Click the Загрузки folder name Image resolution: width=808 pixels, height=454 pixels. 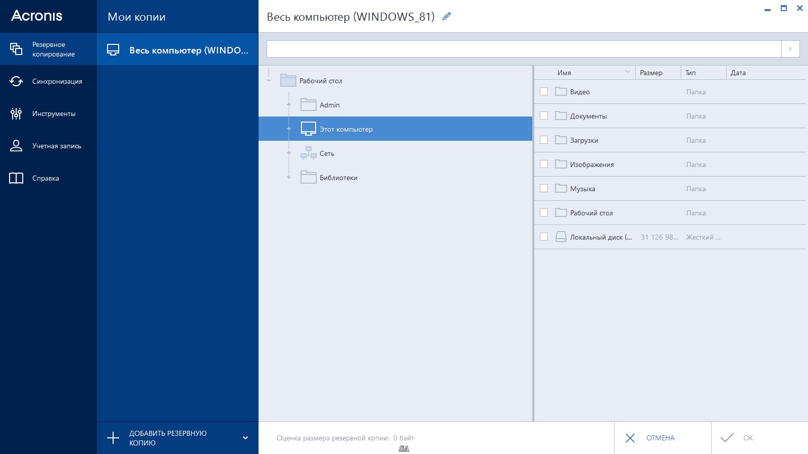click(584, 140)
